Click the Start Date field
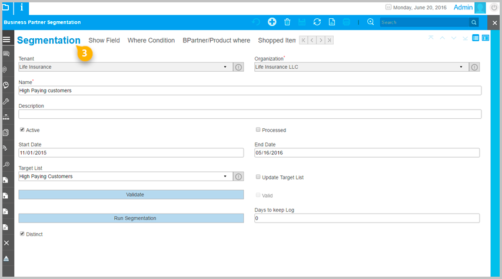The width and height of the screenshot is (502, 279). [x=131, y=153]
